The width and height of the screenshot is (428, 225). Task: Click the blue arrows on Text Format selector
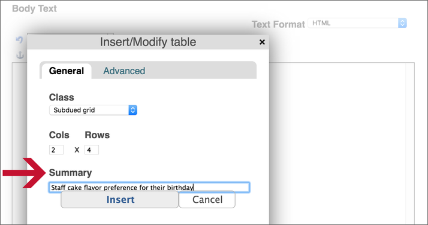point(402,23)
